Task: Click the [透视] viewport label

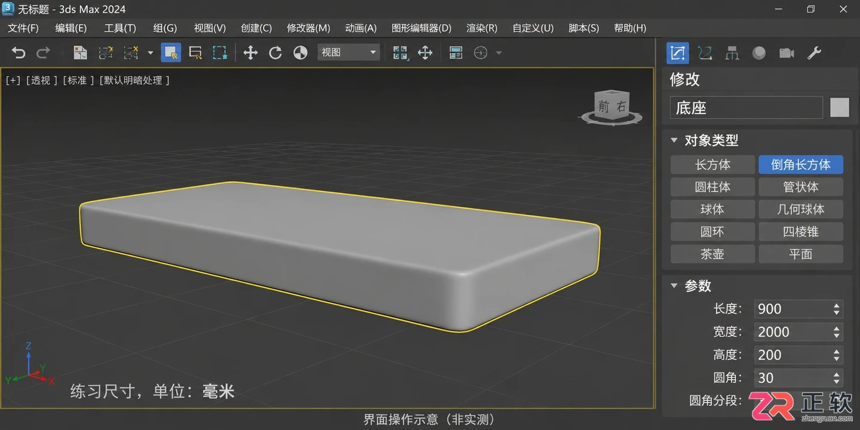Action: [x=41, y=80]
